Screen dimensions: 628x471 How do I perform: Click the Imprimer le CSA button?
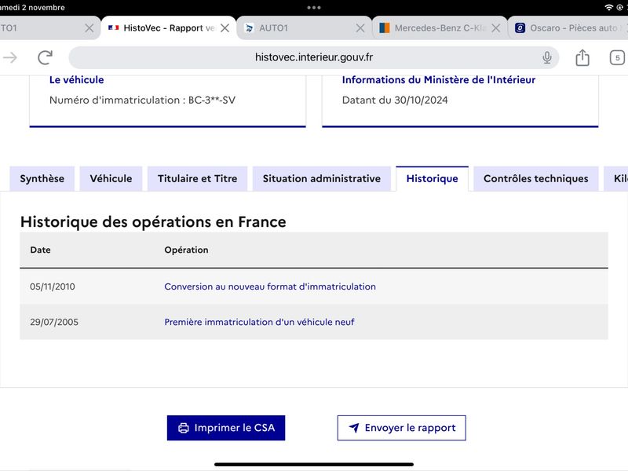[x=226, y=428]
